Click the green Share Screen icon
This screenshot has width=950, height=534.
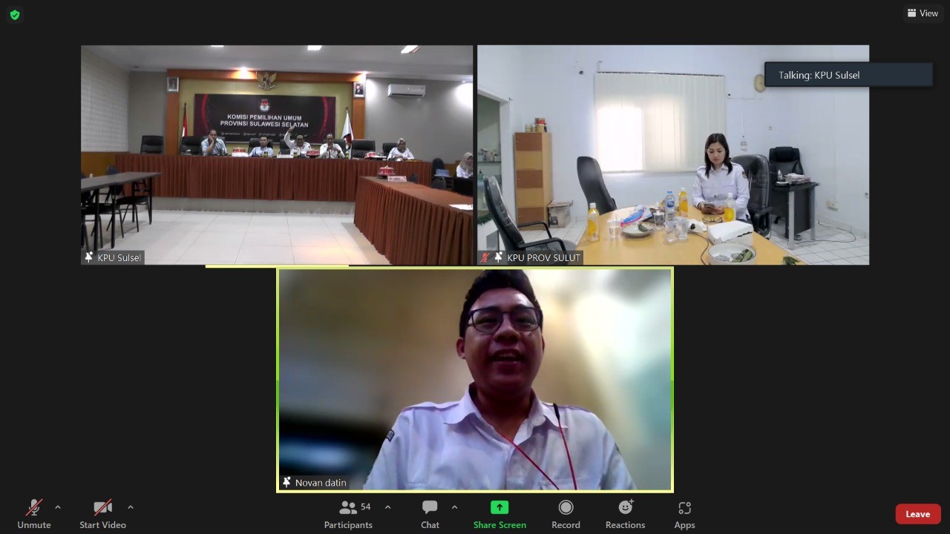[x=499, y=507]
